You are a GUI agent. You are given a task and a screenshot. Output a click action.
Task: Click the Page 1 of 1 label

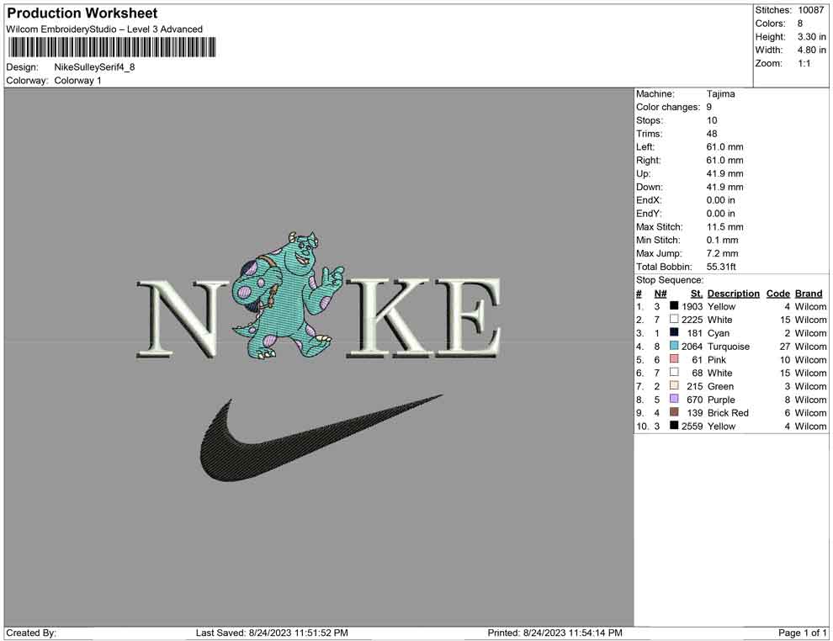(x=802, y=633)
